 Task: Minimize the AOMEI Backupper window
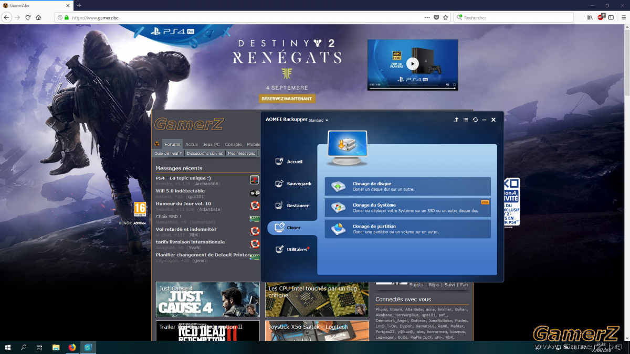coord(484,120)
